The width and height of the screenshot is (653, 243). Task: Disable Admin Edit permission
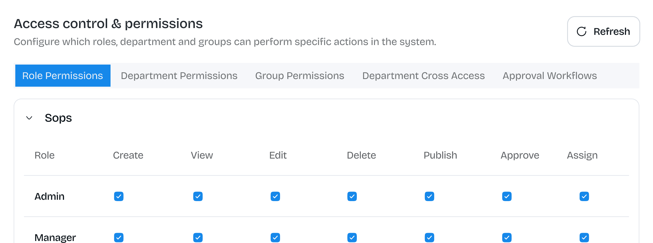(275, 196)
